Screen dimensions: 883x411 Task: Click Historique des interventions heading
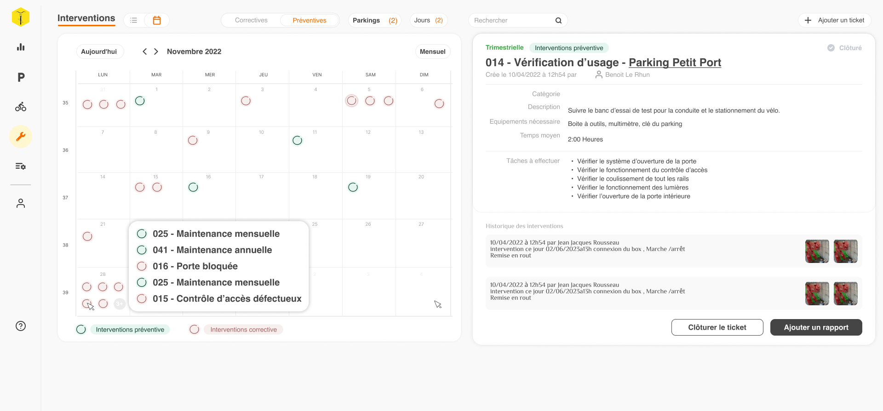click(x=524, y=226)
